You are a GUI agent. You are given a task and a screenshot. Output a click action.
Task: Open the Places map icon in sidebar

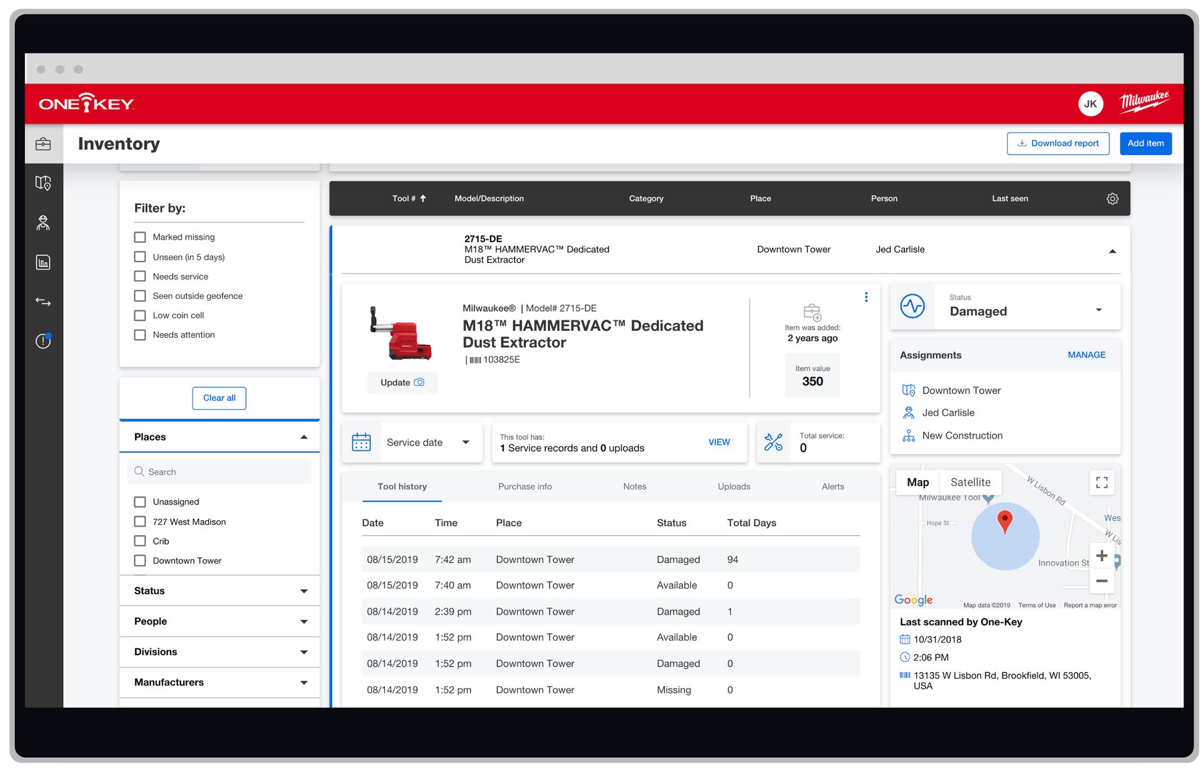click(43, 183)
